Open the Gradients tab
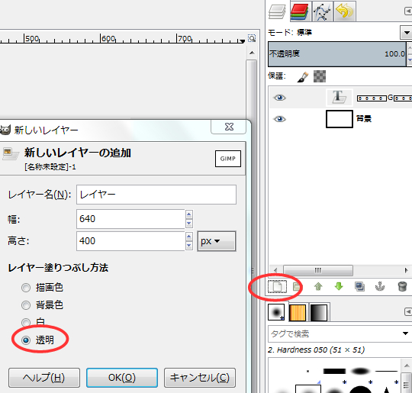412x393 pixels. (319, 313)
